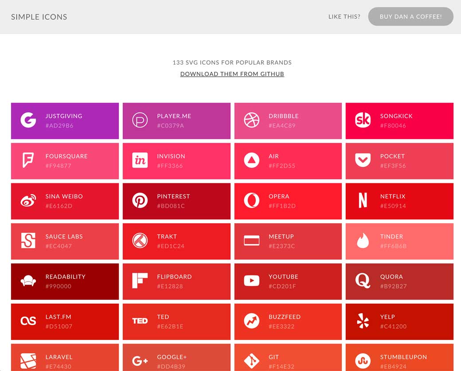Click the BuzzFeed brand name label
Image resolution: width=461 pixels, height=371 pixels.
click(x=285, y=317)
